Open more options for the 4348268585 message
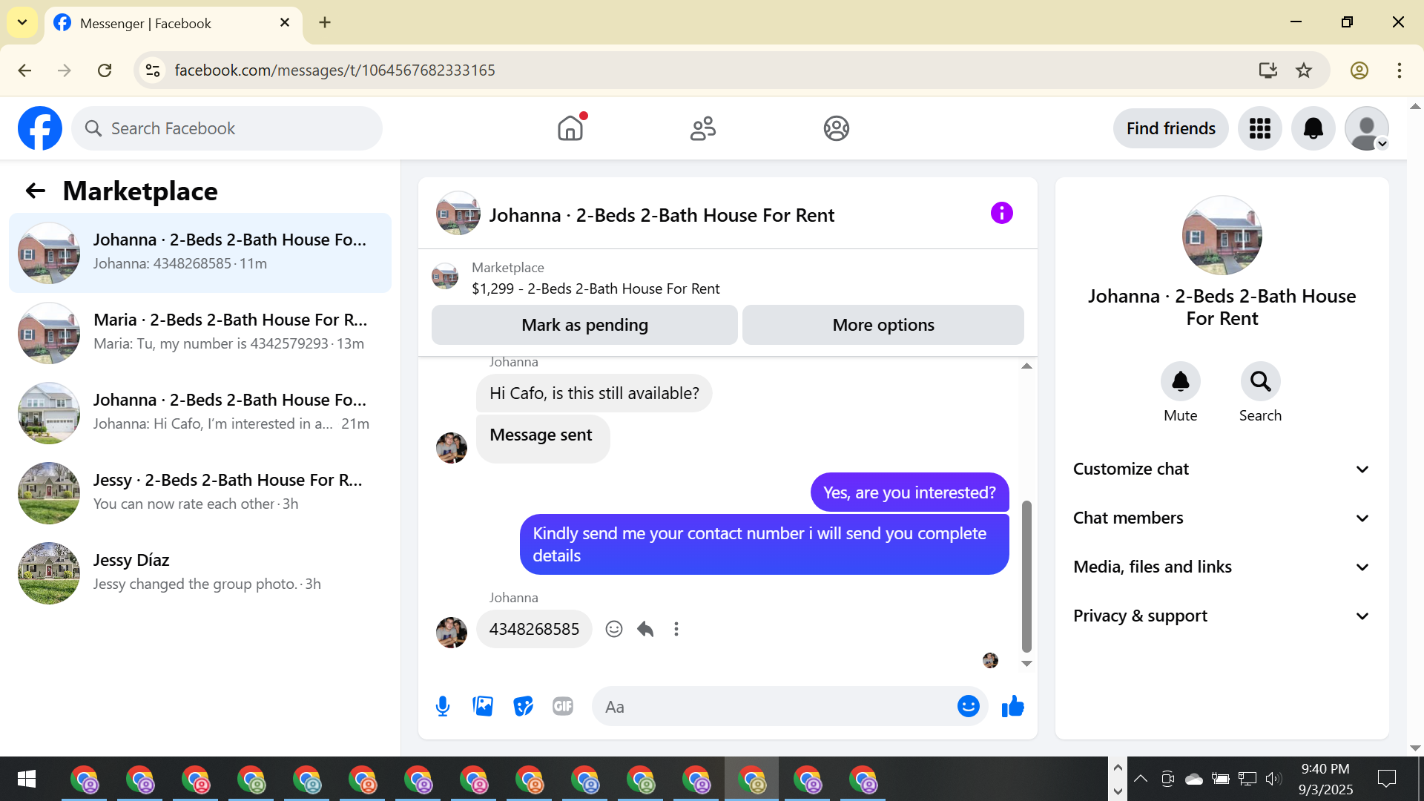 point(676,629)
